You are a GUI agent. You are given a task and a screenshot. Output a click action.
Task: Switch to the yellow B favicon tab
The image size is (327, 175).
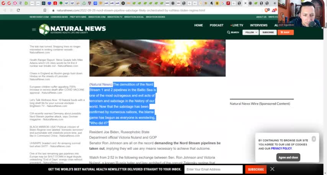[x=217, y=3]
